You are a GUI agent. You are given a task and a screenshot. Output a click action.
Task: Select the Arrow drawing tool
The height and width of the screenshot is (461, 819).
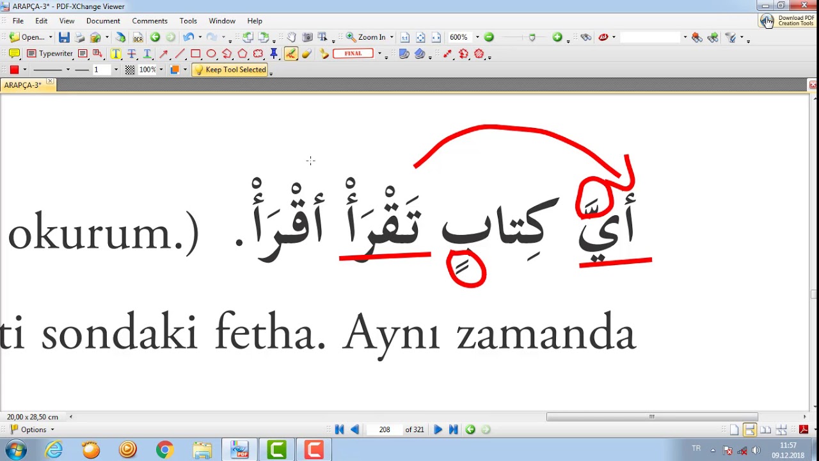tap(164, 54)
